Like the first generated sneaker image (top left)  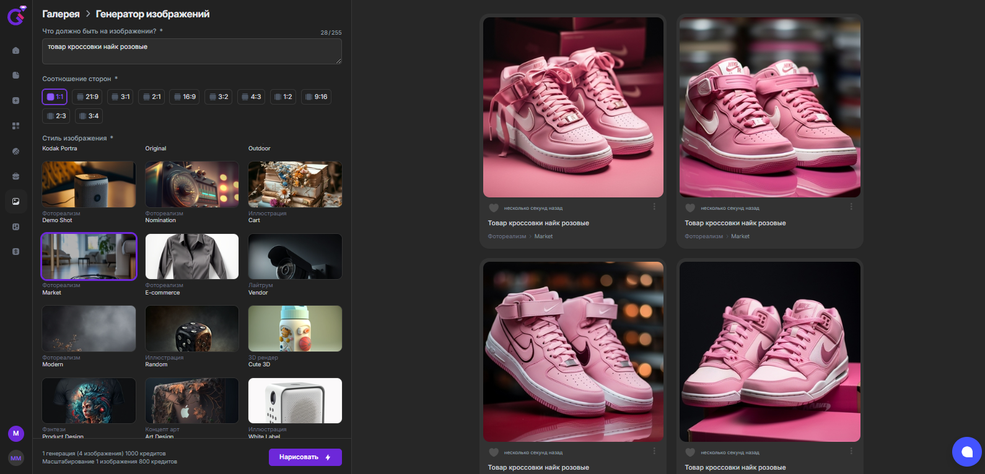(x=494, y=208)
